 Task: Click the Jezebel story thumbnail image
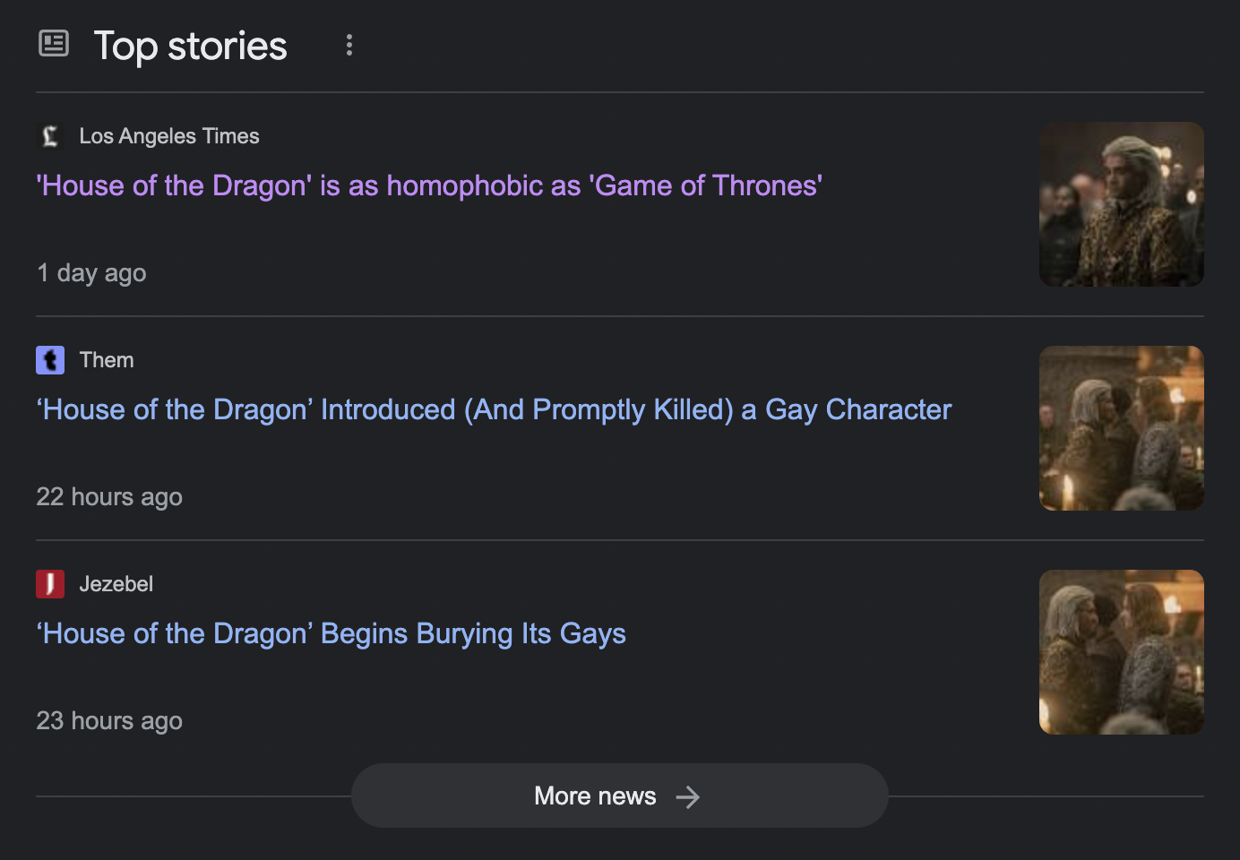tap(1121, 652)
